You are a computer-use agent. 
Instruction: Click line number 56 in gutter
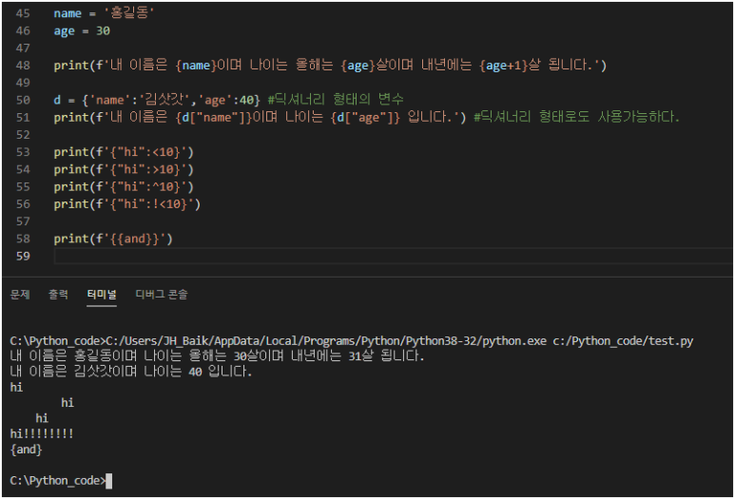(x=23, y=203)
